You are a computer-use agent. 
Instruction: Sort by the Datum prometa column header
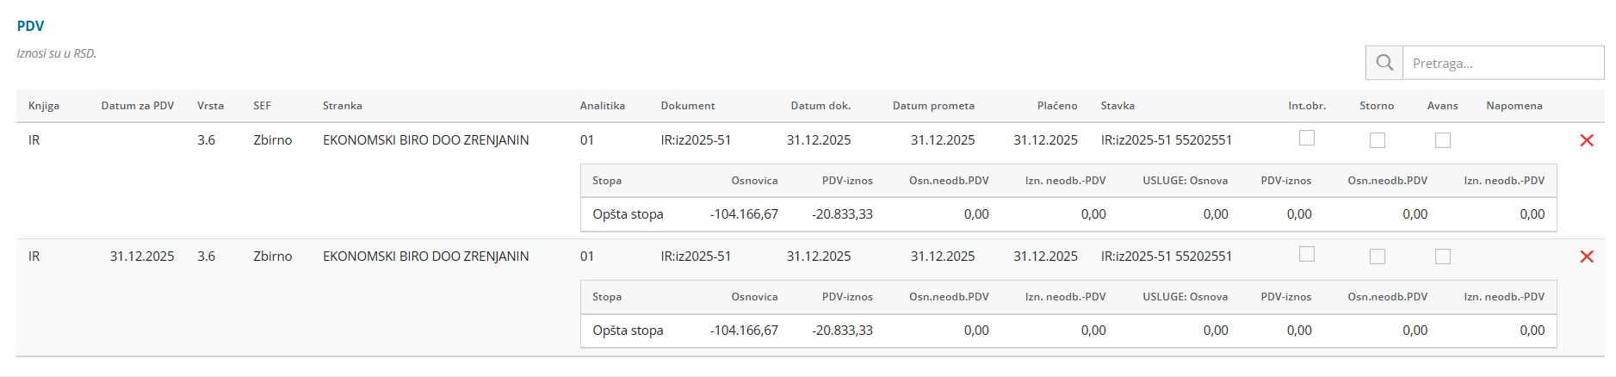pos(933,106)
